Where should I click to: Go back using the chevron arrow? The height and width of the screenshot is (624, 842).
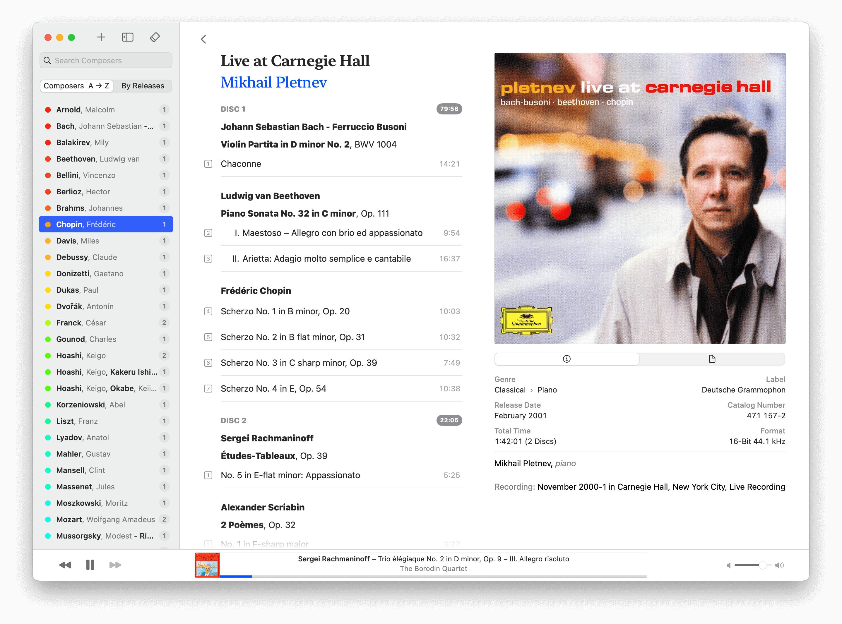(203, 39)
